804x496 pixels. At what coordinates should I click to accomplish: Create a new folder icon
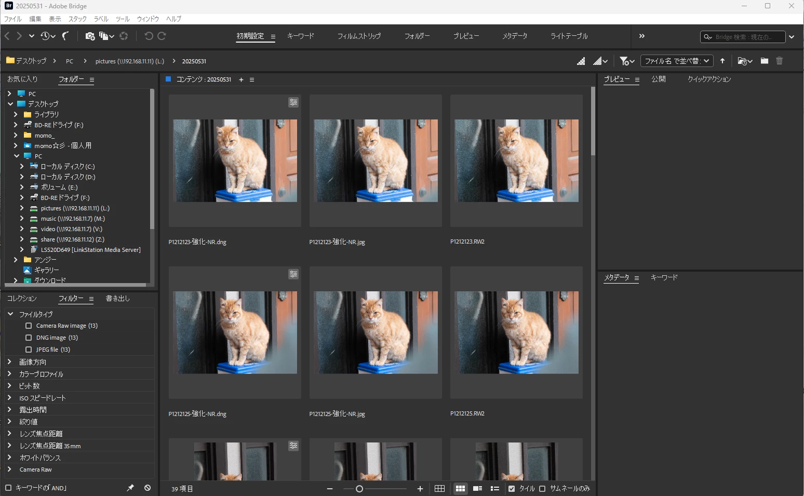click(x=765, y=61)
